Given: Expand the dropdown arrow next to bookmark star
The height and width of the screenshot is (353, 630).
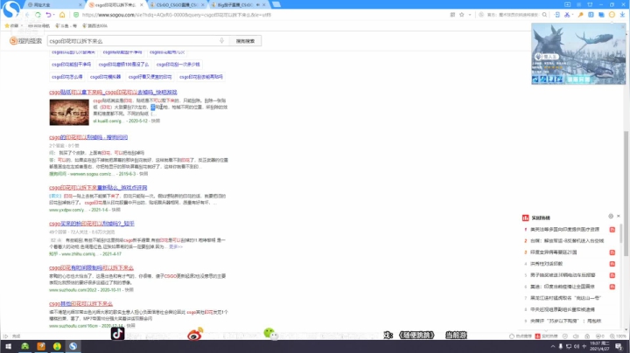Looking at the screenshot, I should [x=470, y=15].
